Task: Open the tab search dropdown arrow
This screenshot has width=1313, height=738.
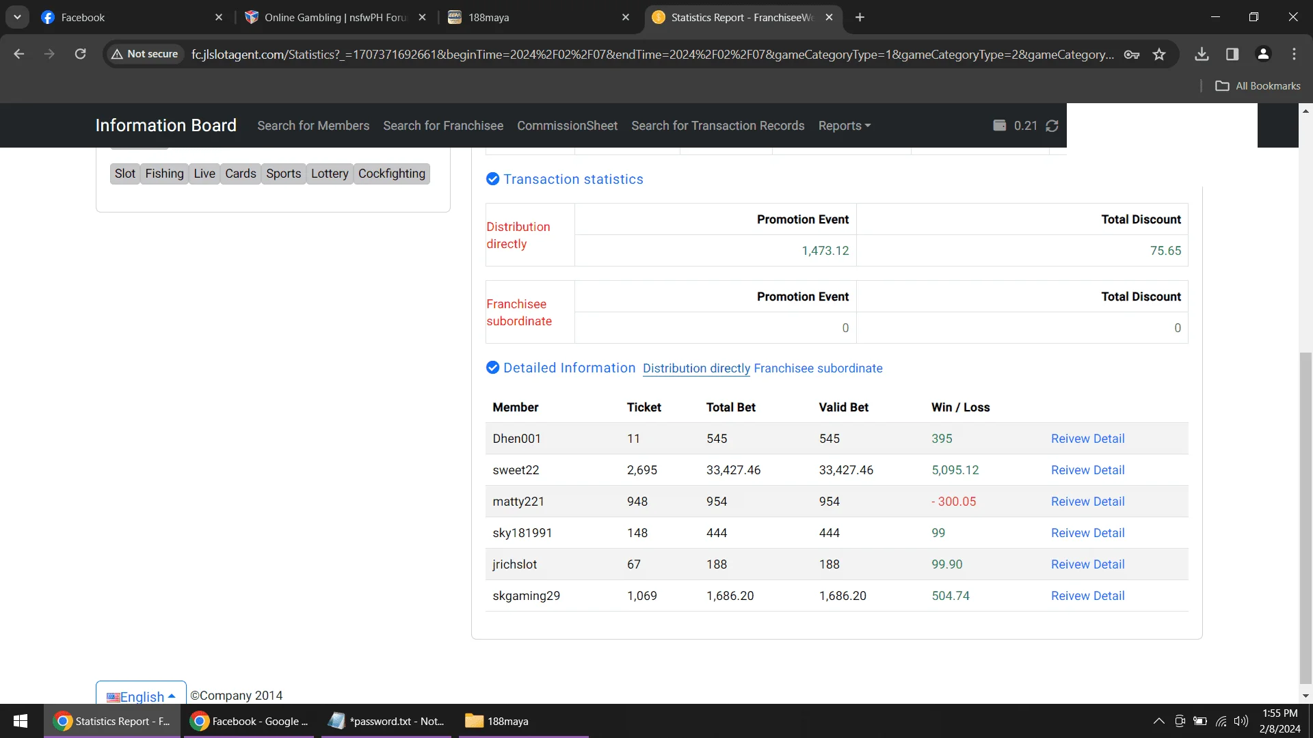Action: [x=17, y=17]
